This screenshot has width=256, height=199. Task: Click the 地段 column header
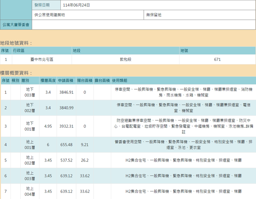126,51
